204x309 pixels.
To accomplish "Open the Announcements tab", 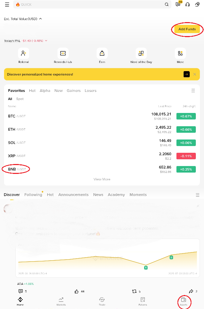I will point(73,195).
